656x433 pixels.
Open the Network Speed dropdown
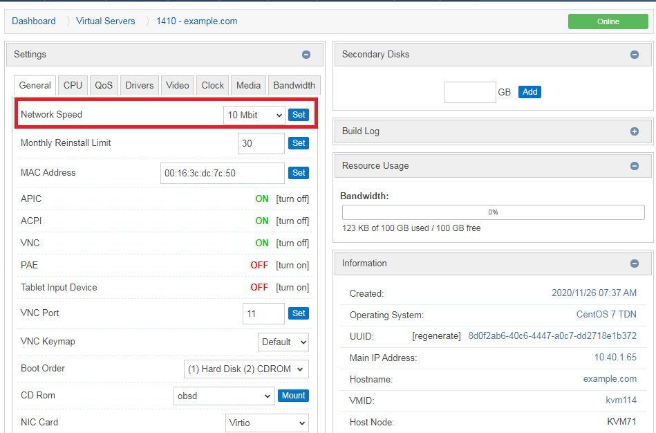coord(254,116)
